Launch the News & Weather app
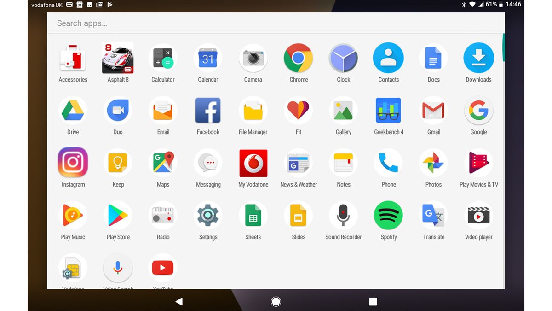The width and height of the screenshot is (552, 311). [x=298, y=163]
